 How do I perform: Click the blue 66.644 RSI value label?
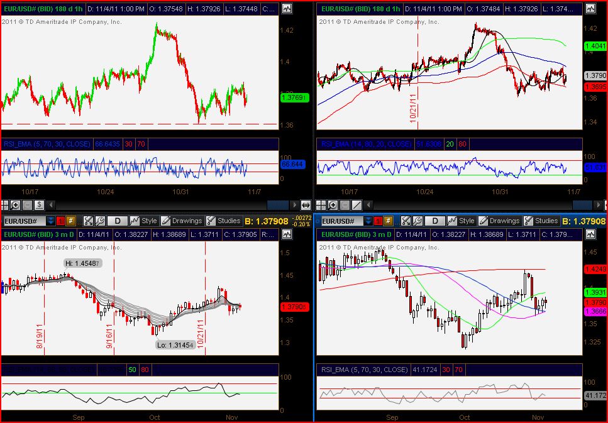pos(293,165)
